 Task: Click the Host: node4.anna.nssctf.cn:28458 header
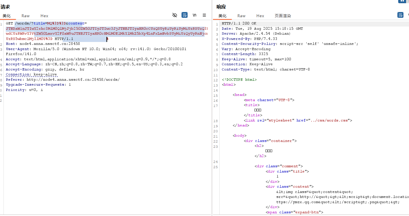(x=43, y=44)
